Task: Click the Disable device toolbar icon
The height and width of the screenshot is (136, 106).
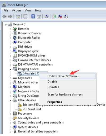Action: tap(66, 17)
